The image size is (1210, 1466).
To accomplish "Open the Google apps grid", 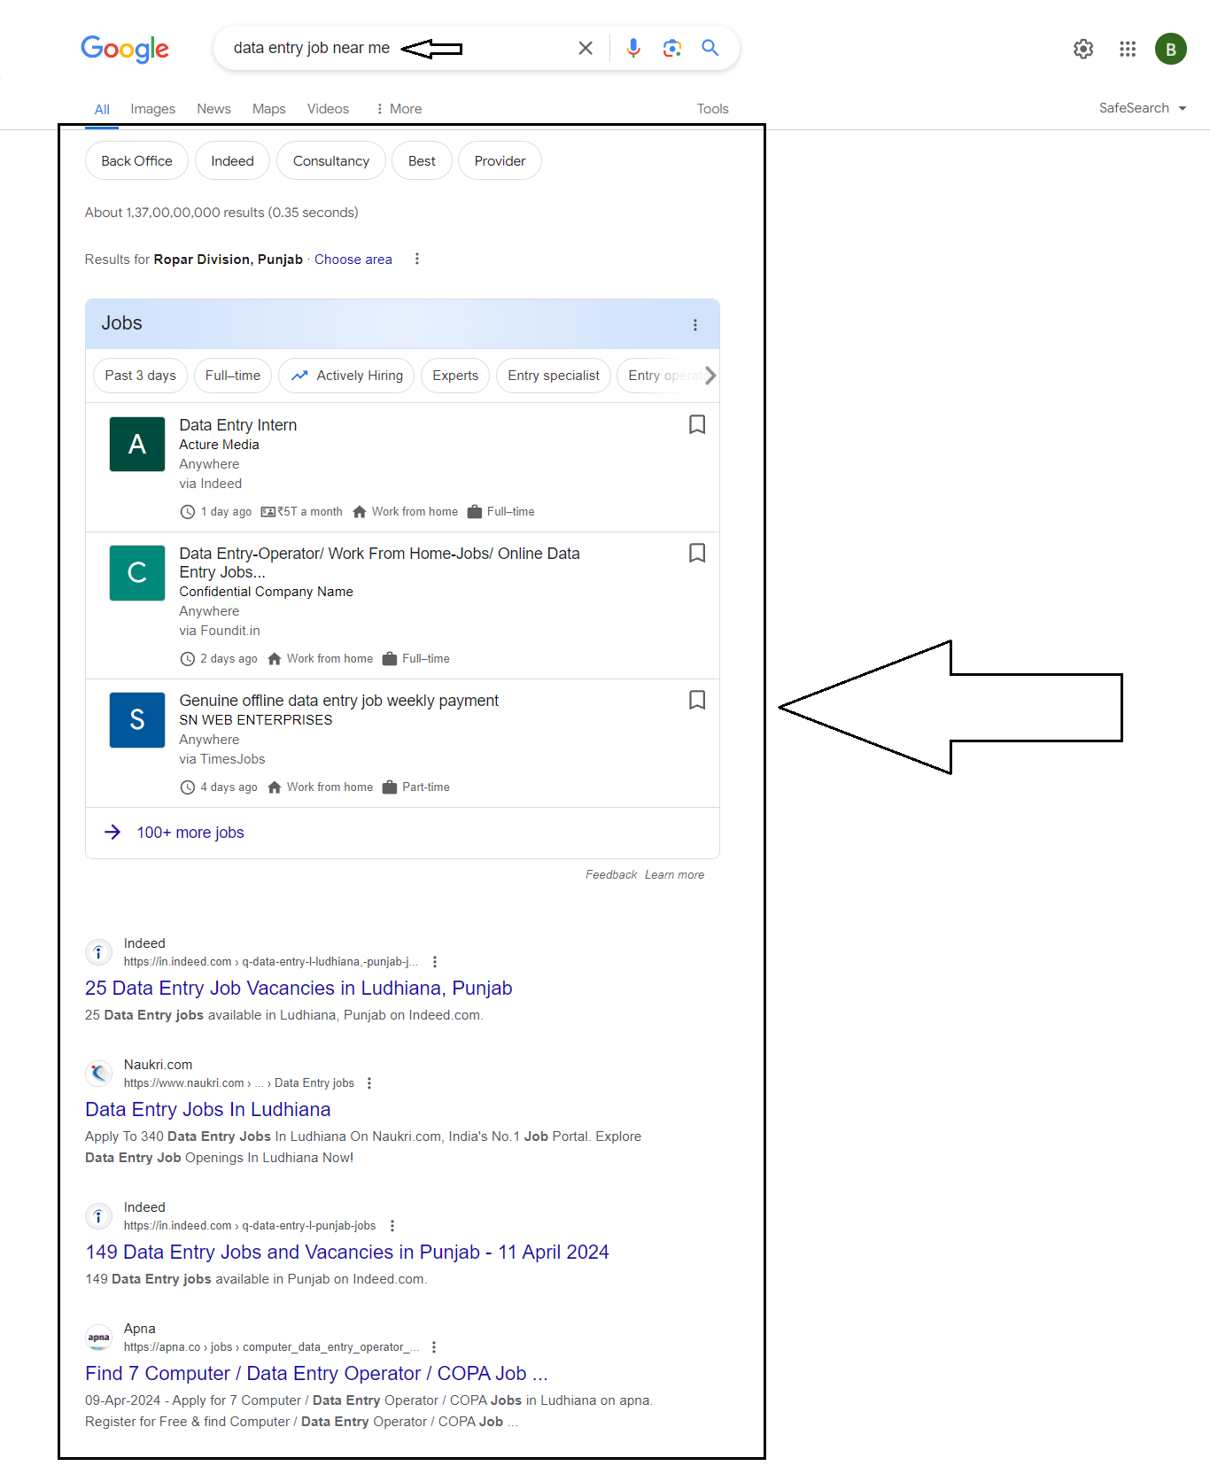I will (1128, 49).
